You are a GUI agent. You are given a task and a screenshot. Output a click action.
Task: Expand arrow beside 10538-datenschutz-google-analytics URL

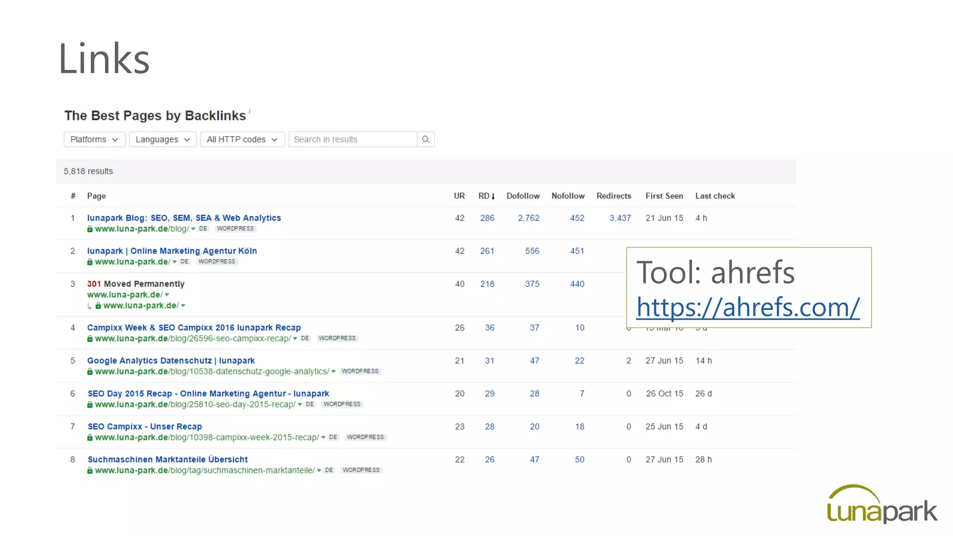click(x=333, y=372)
